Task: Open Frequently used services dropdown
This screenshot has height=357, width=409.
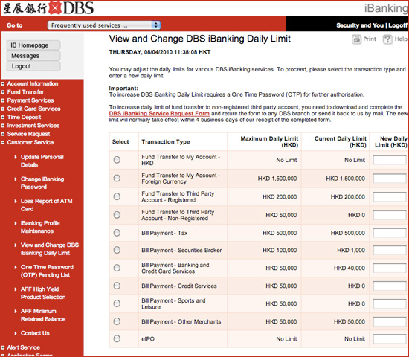Action: [104, 25]
